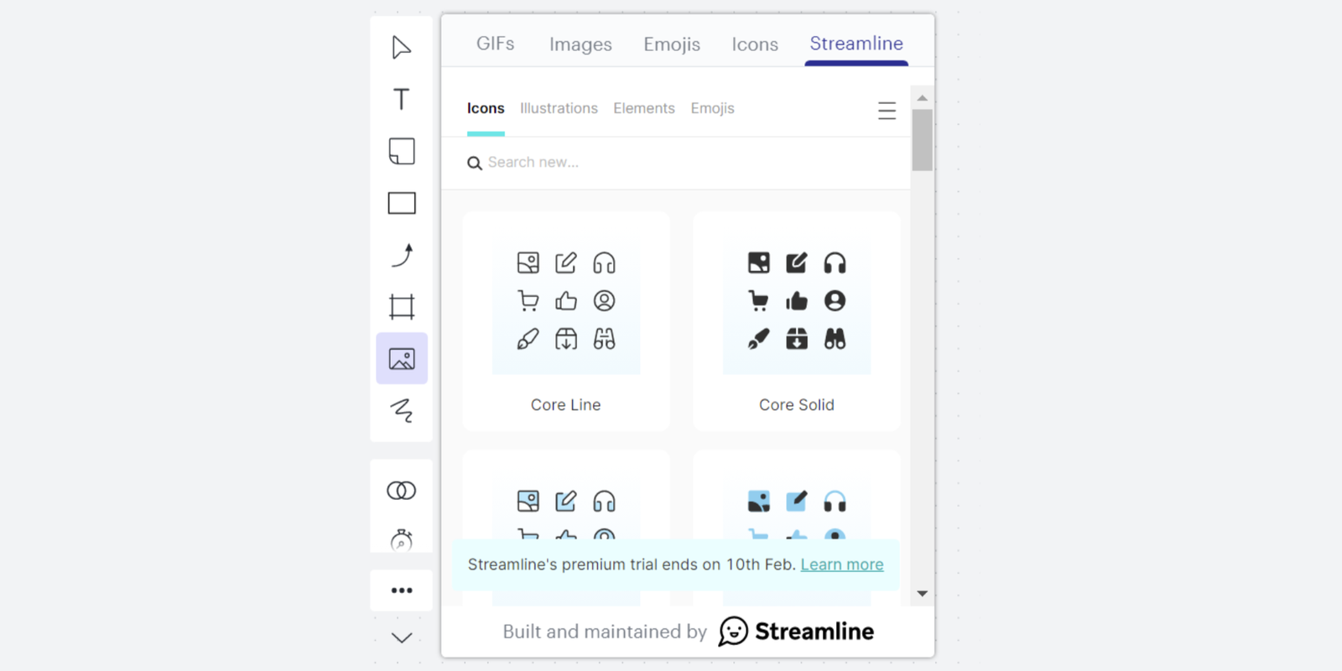Click paintbrush icon in Core Solid set
Image resolution: width=1342 pixels, height=671 pixels.
[x=758, y=339]
